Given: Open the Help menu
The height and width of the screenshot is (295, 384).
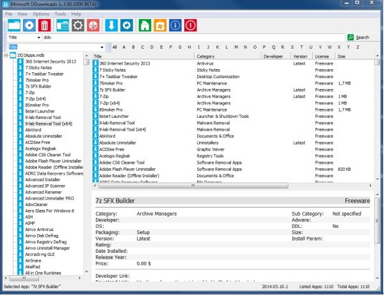Looking at the screenshot, I should (76, 14).
